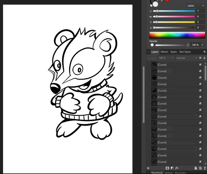Open blend ranges via the gear icon
Screen dimensions: 207x174
(200, 58)
